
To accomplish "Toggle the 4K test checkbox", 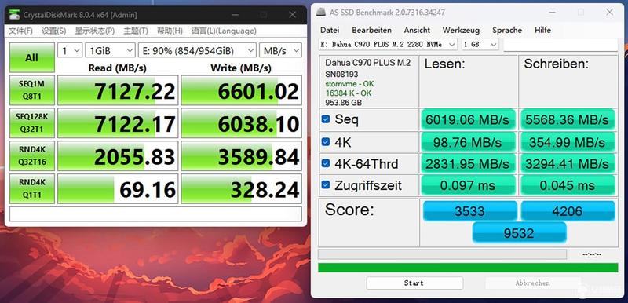I will (326, 142).
